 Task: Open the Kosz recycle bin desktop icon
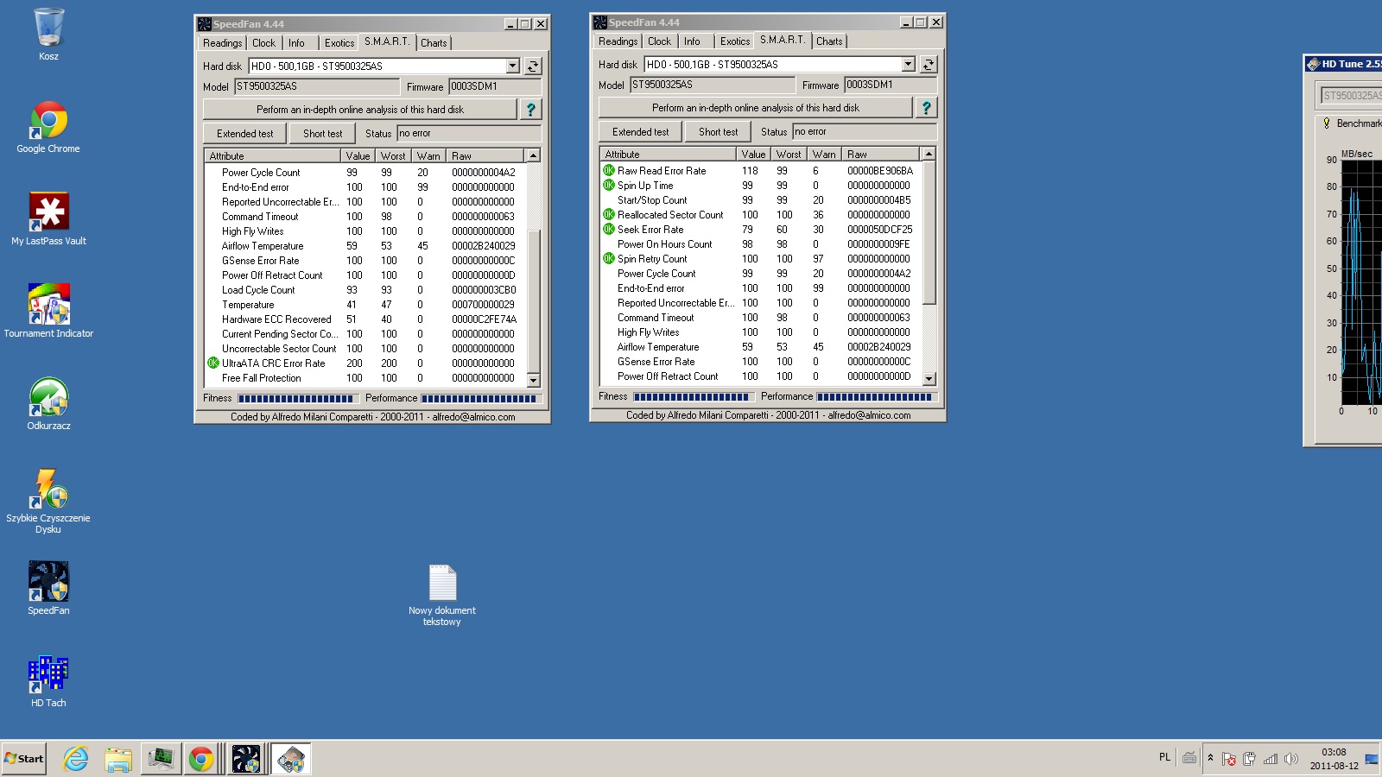tap(48, 35)
